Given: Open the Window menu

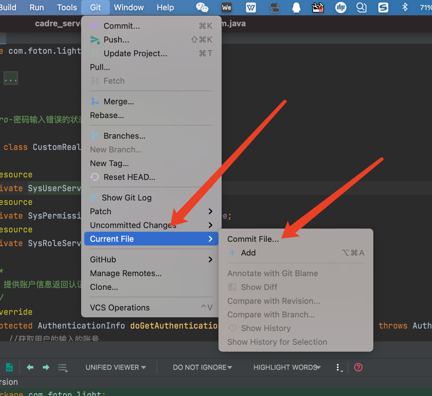Looking at the screenshot, I should pyautogui.click(x=129, y=7).
